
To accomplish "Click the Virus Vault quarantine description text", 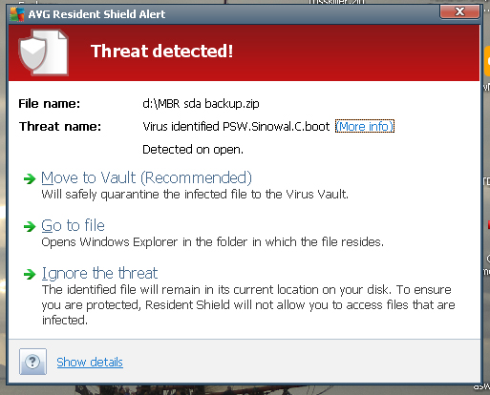I will click(x=195, y=194).
